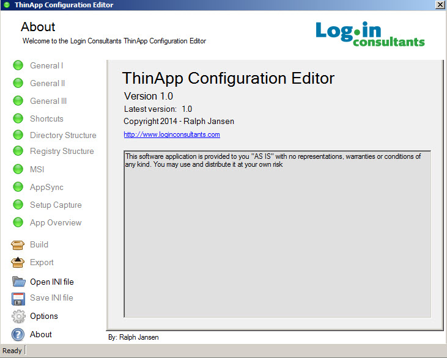Click the Build box icon
This screenshot has width=447, height=358.
18,245
